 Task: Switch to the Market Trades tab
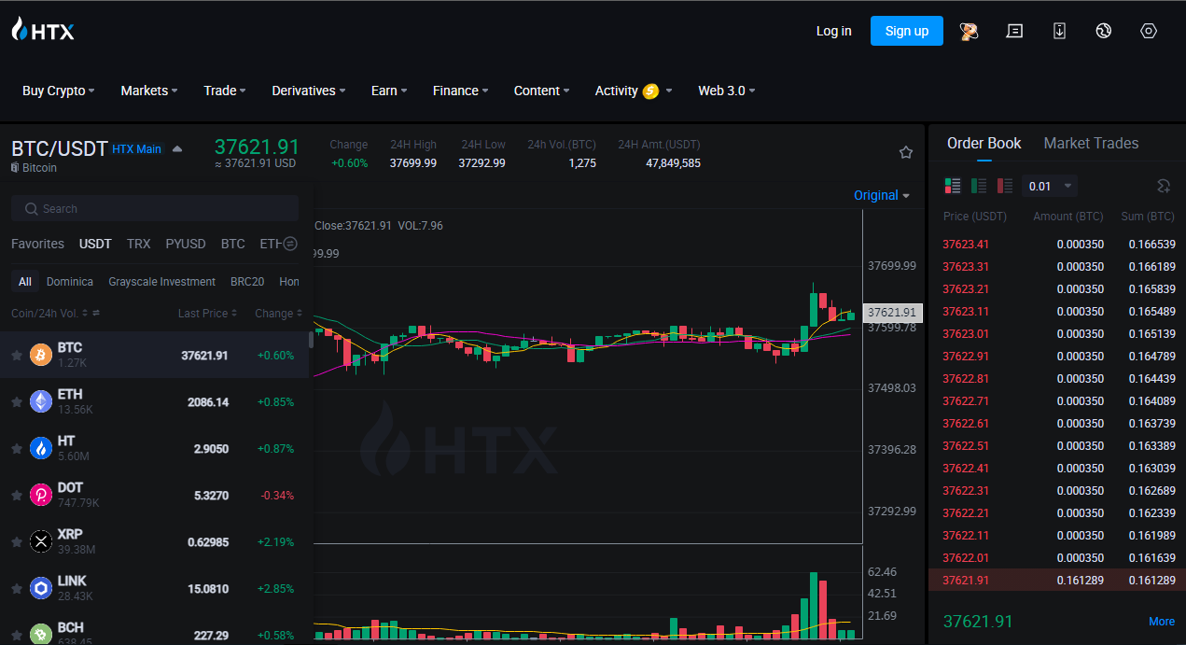(x=1091, y=143)
